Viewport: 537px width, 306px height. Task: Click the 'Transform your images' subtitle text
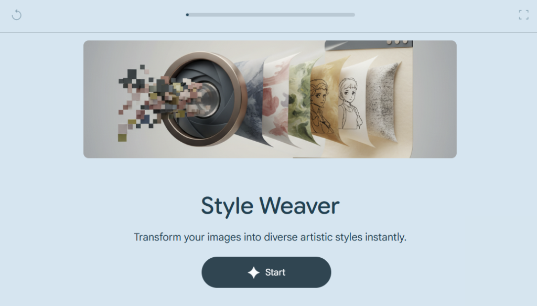(270, 237)
